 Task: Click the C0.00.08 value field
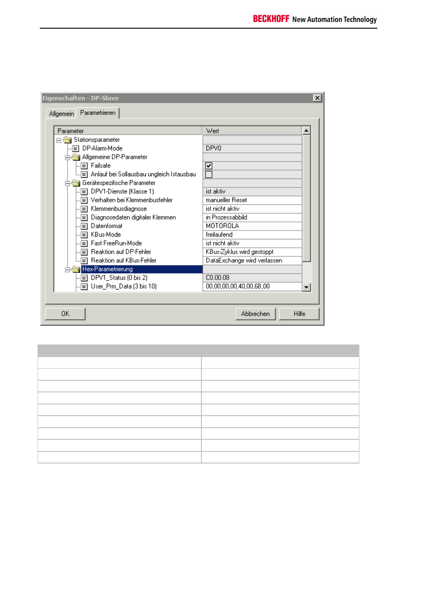[252, 278]
